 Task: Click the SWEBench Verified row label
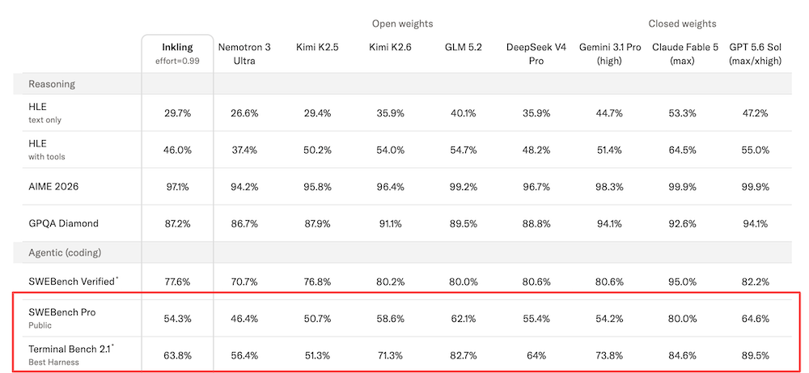(74, 282)
